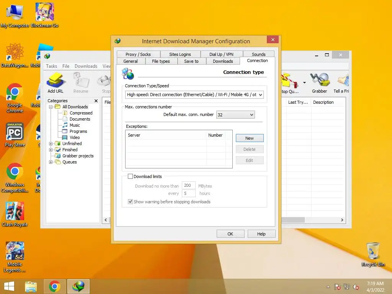Click the horizontal scrollbar left arrow

click(x=106, y=220)
